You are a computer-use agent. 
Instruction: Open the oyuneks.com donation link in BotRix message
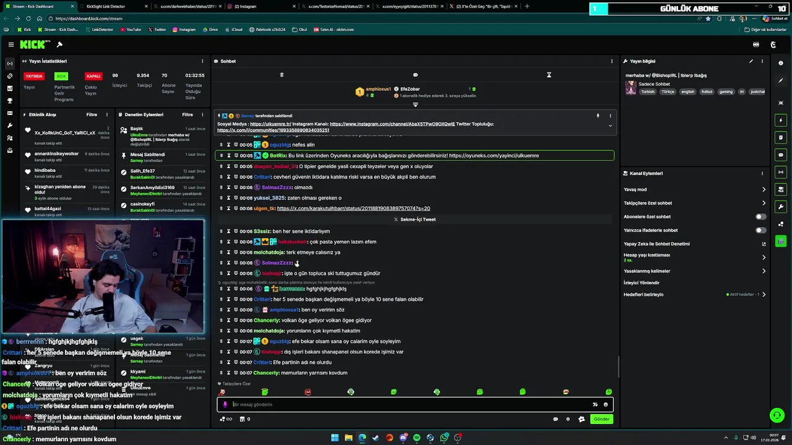(x=494, y=156)
